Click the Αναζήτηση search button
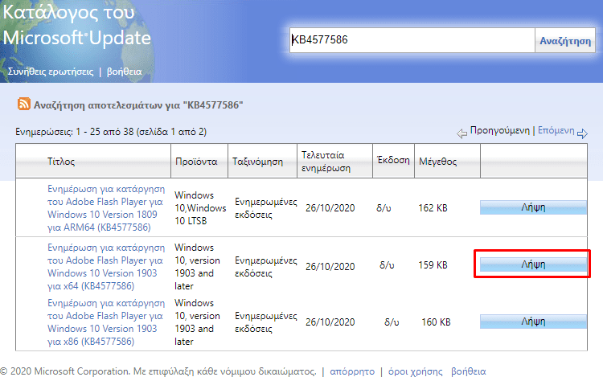 tap(565, 40)
